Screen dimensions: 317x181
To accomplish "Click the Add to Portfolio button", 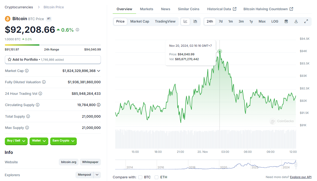I will [x=53, y=60].
